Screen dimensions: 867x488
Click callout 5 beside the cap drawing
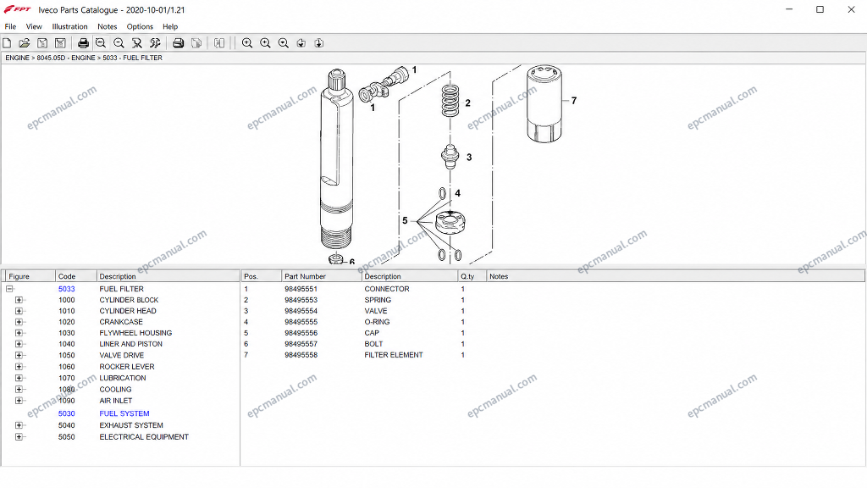405,221
